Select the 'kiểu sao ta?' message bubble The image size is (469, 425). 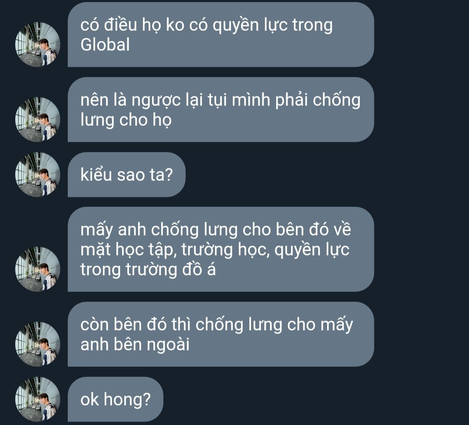(x=126, y=175)
